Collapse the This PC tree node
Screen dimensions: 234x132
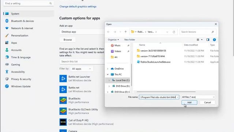pyautogui.click(x=107, y=74)
